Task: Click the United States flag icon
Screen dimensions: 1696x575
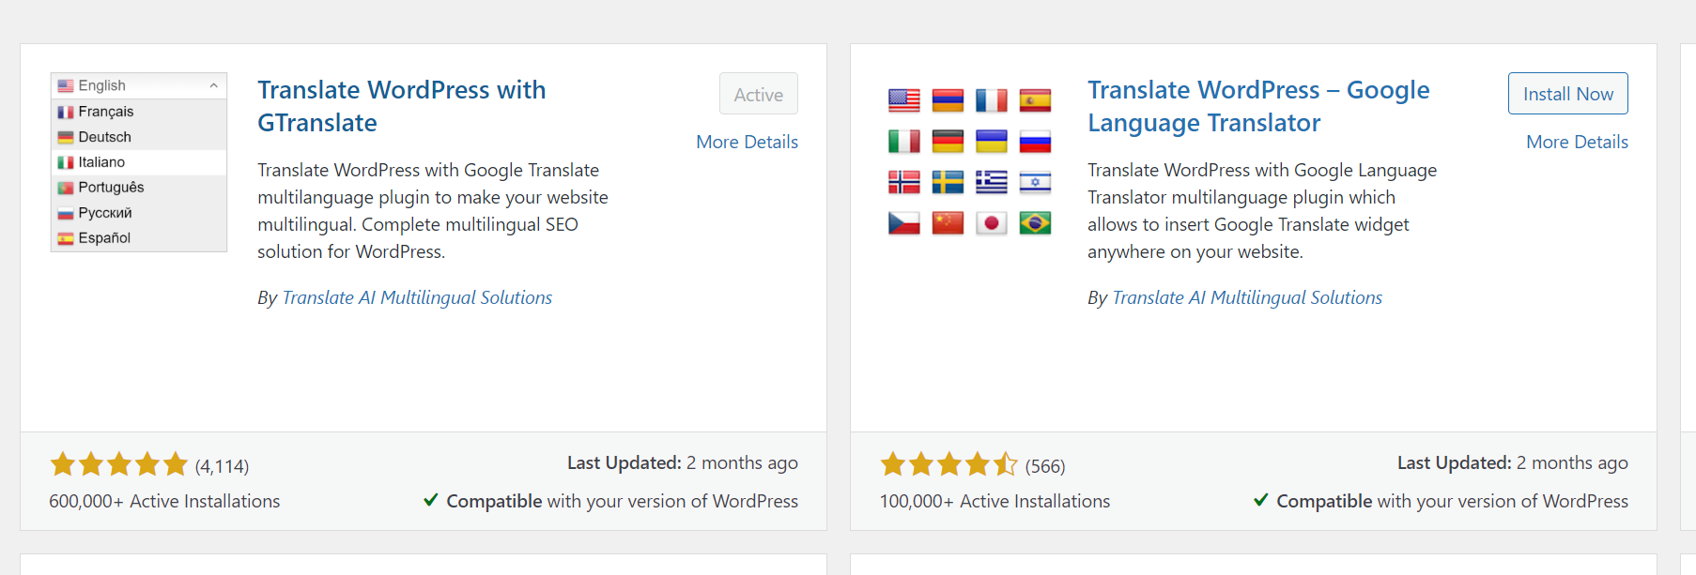Action: tap(903, 100)
